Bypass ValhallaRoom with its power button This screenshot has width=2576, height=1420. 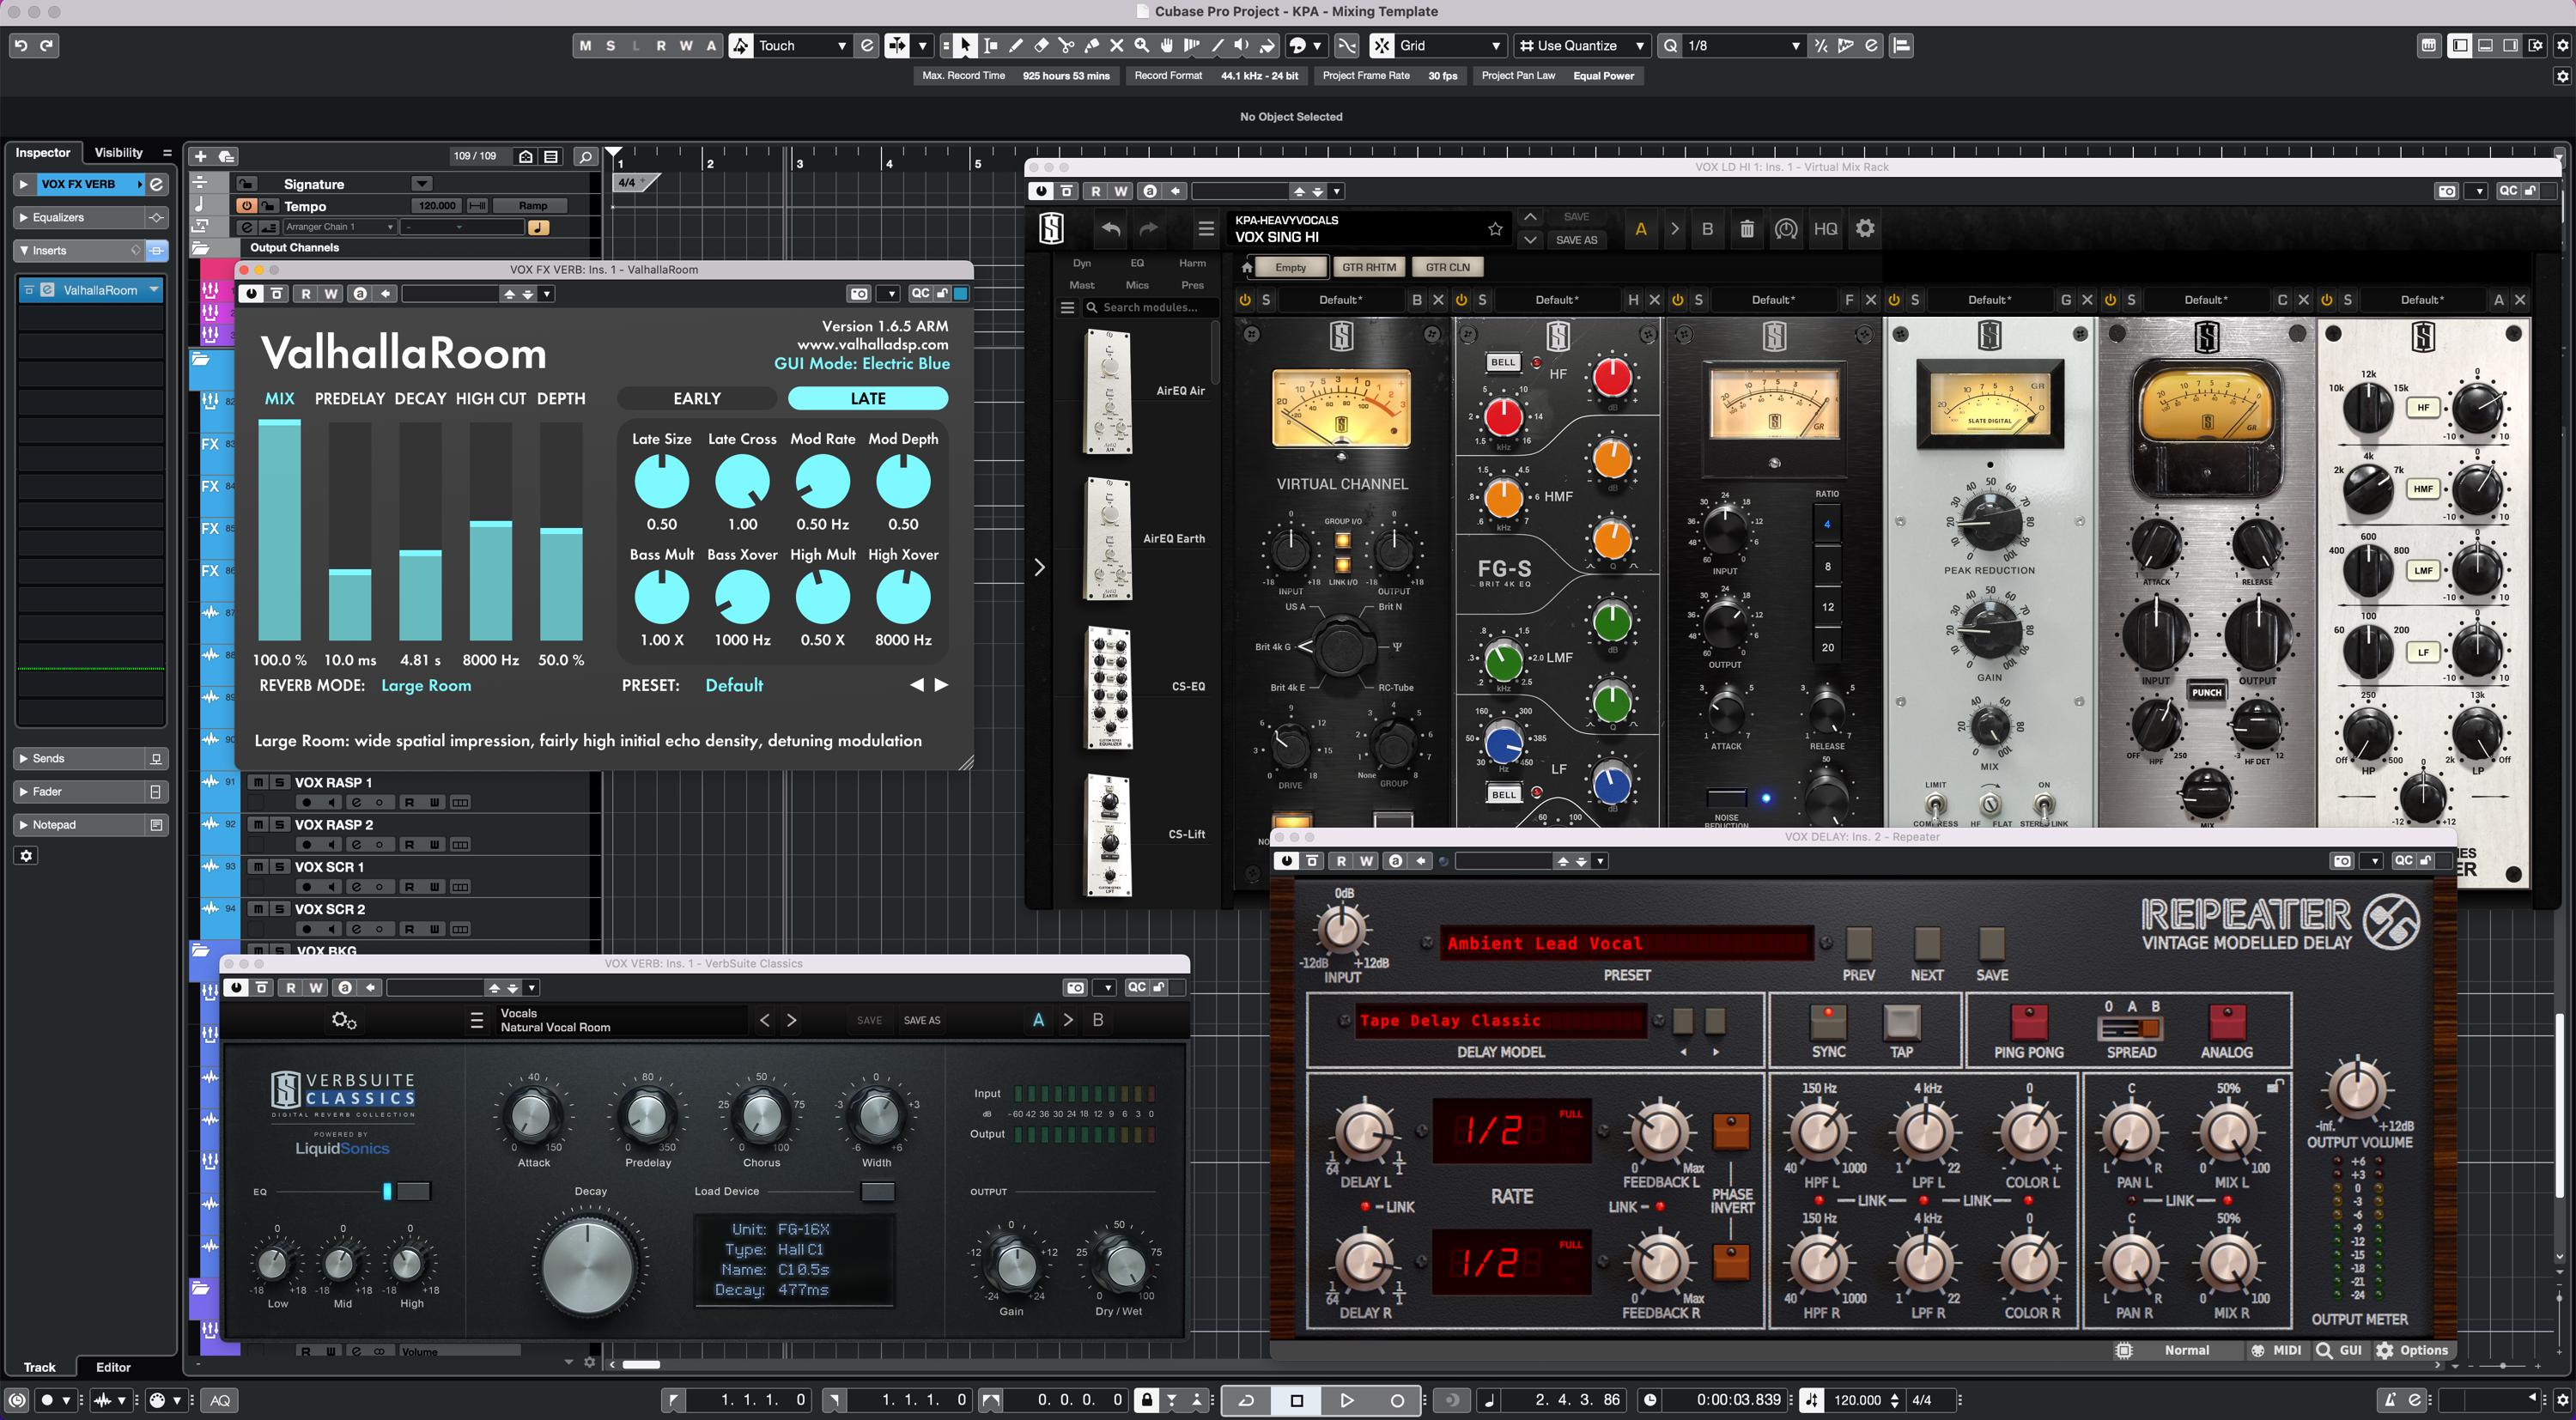(249, 293)
